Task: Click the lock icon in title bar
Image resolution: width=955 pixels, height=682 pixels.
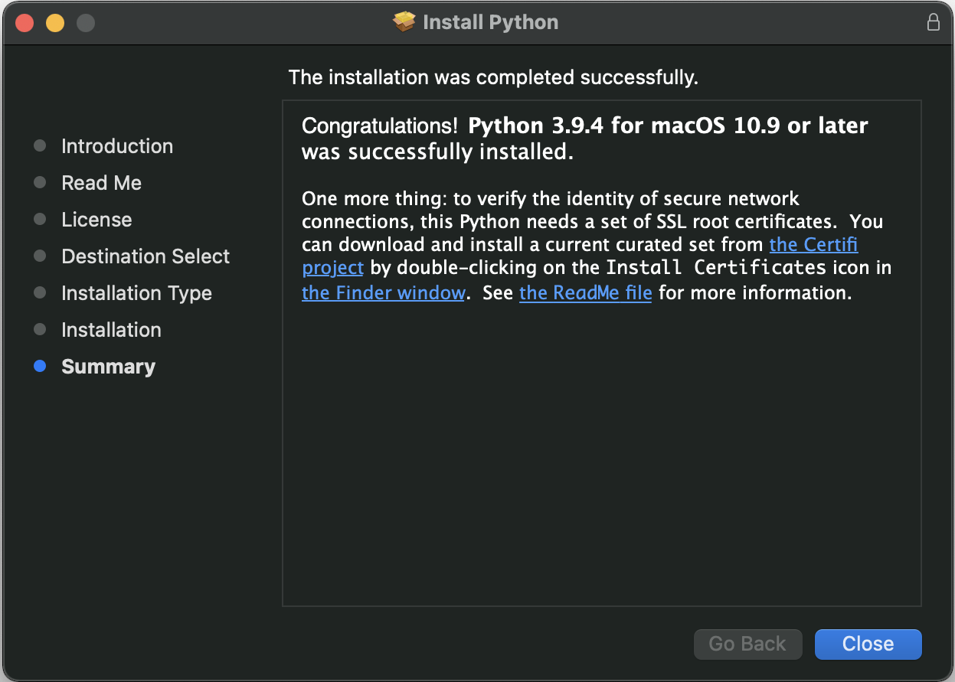Action: click(933, 22)
